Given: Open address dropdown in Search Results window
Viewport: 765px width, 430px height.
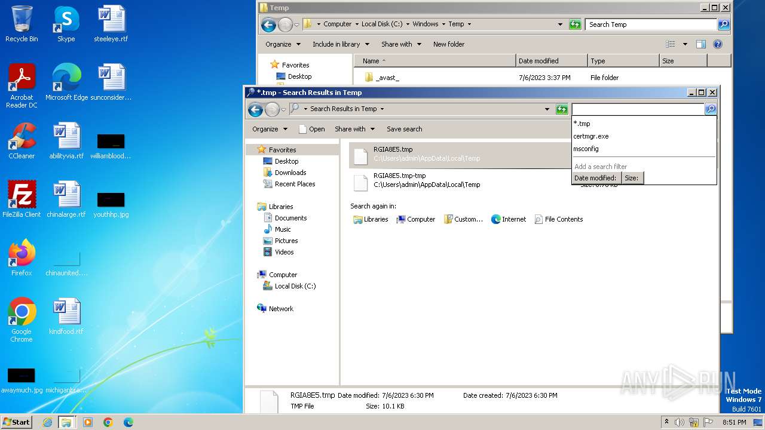Looking at the screenshot, I should [547, 109].
